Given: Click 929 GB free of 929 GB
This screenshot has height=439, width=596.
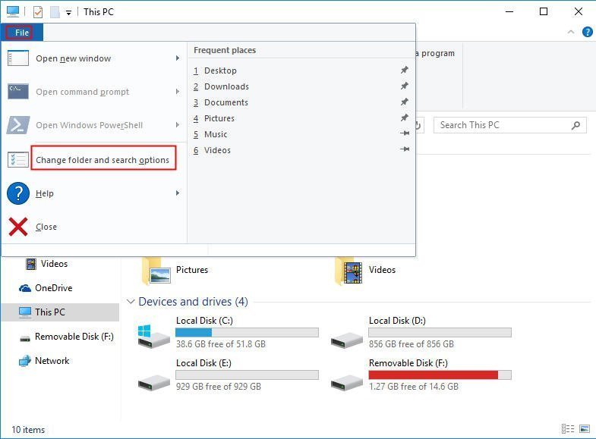Looking at the screenshot, I should click(x=219, y=387).
